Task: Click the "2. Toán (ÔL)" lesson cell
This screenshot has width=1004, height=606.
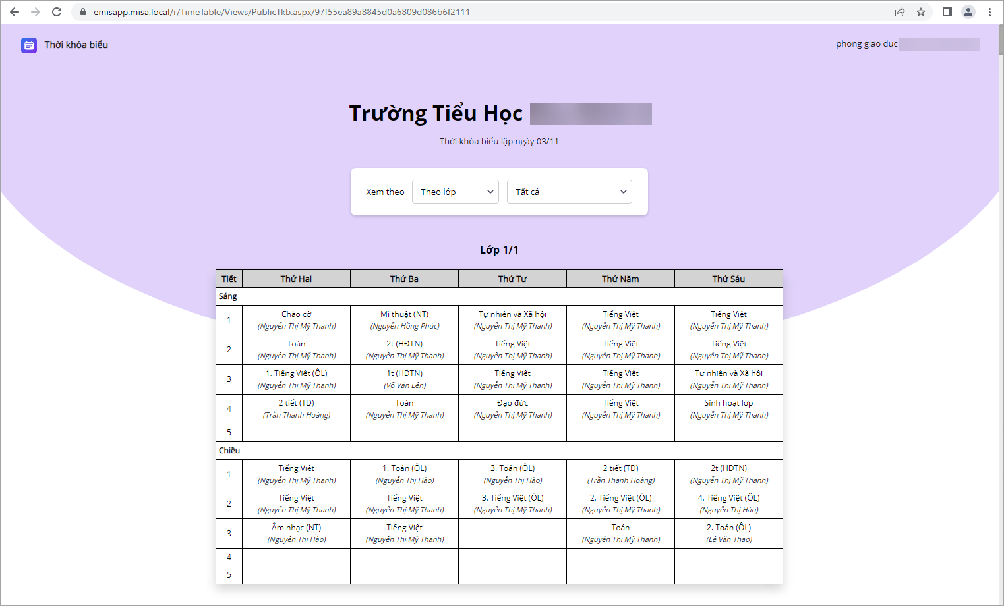Action: coord(728,534)
